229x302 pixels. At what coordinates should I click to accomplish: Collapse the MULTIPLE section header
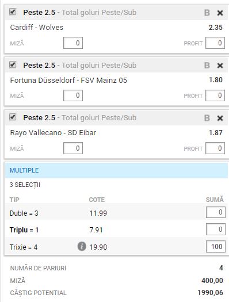(117, 170)
